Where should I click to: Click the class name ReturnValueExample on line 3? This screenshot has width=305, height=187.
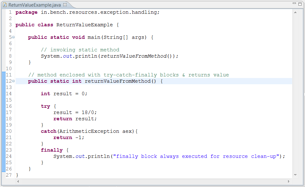pos(85,25)
